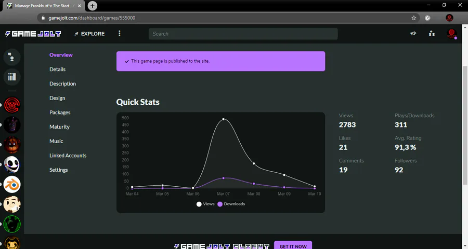Switch to the Design section
Image resolution: width=468 pixels, height=249 pixels.
click(x=57, y=98)
